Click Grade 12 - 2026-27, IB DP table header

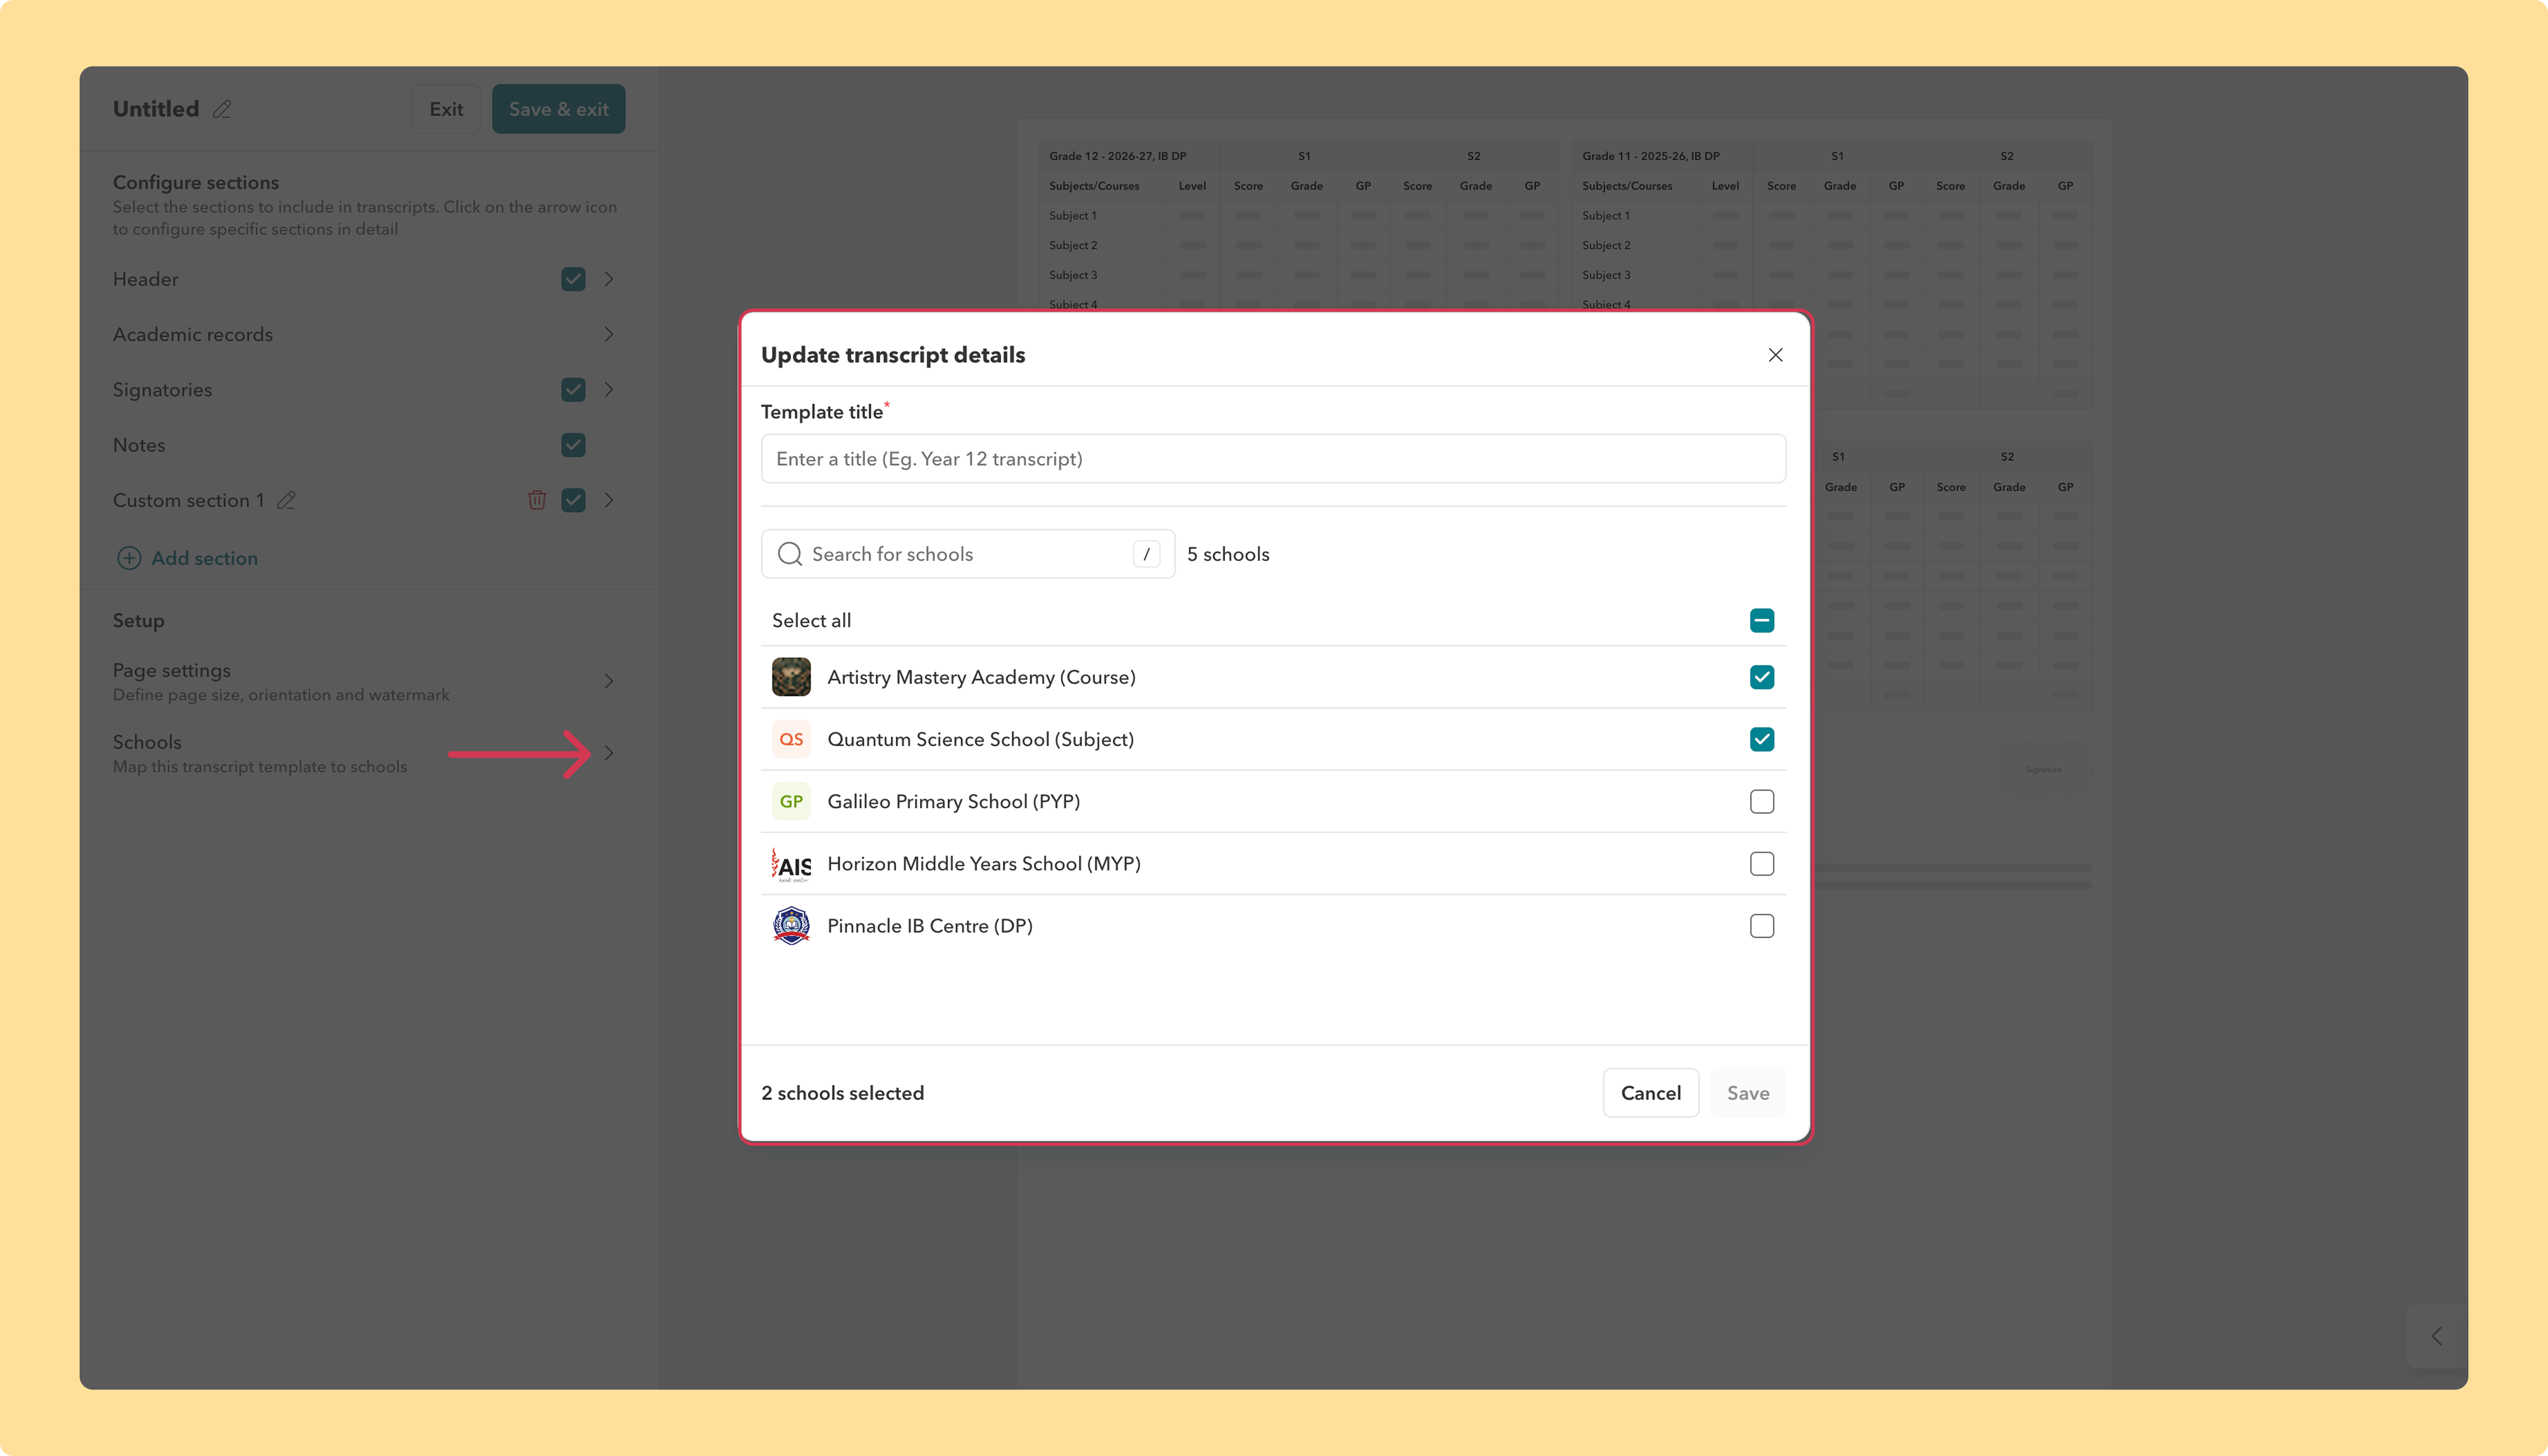1118,156
